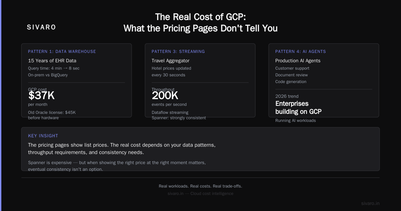Click 'Running AI workloads' caption
Image resolution: width=401 pixels, height=211 pixels.
295,121
